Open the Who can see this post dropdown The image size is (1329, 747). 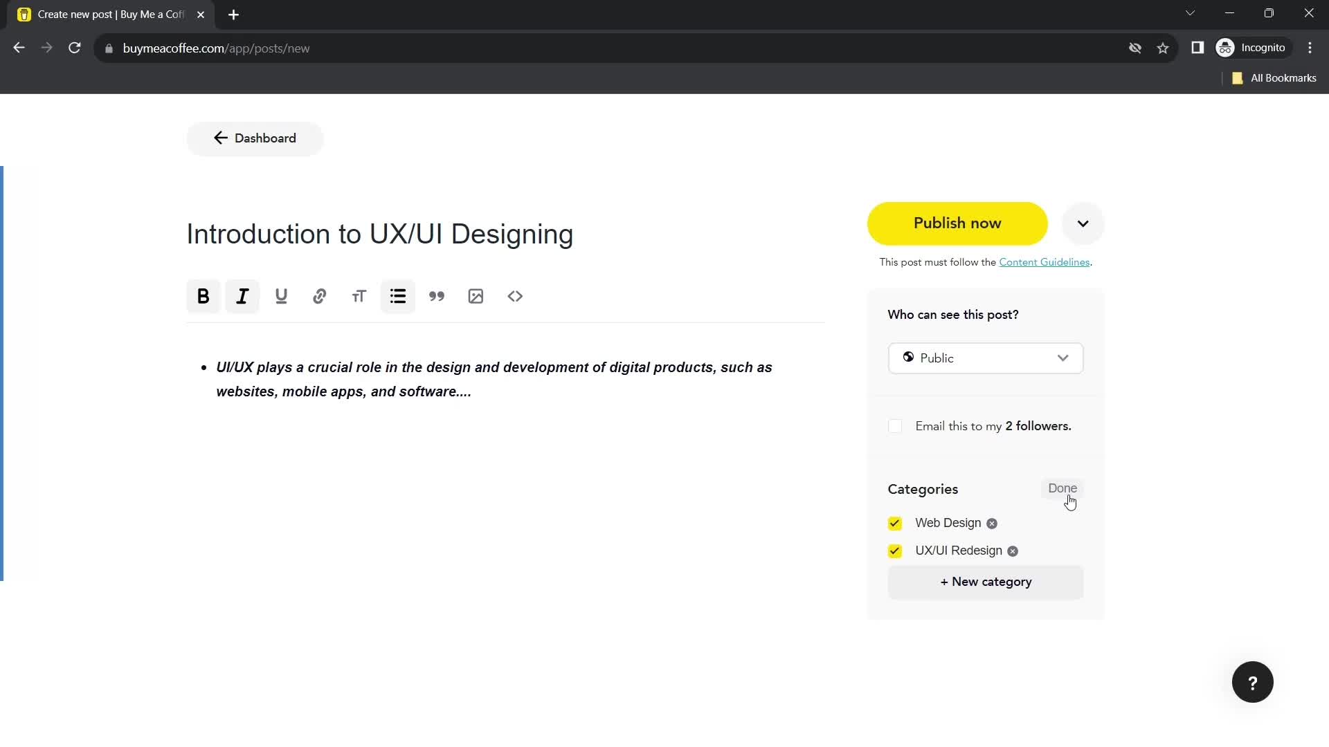point(986,358)
